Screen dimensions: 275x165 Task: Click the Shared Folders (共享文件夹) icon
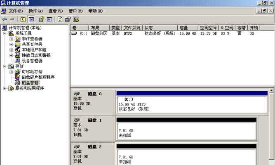18,45
